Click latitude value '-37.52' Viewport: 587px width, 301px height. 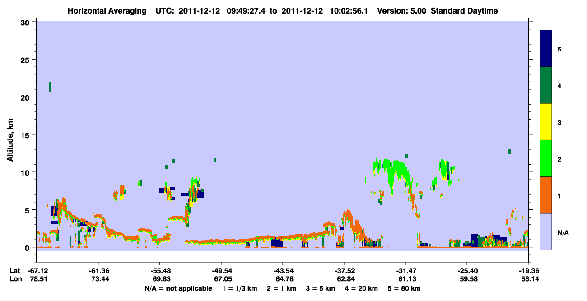[344, 271]
